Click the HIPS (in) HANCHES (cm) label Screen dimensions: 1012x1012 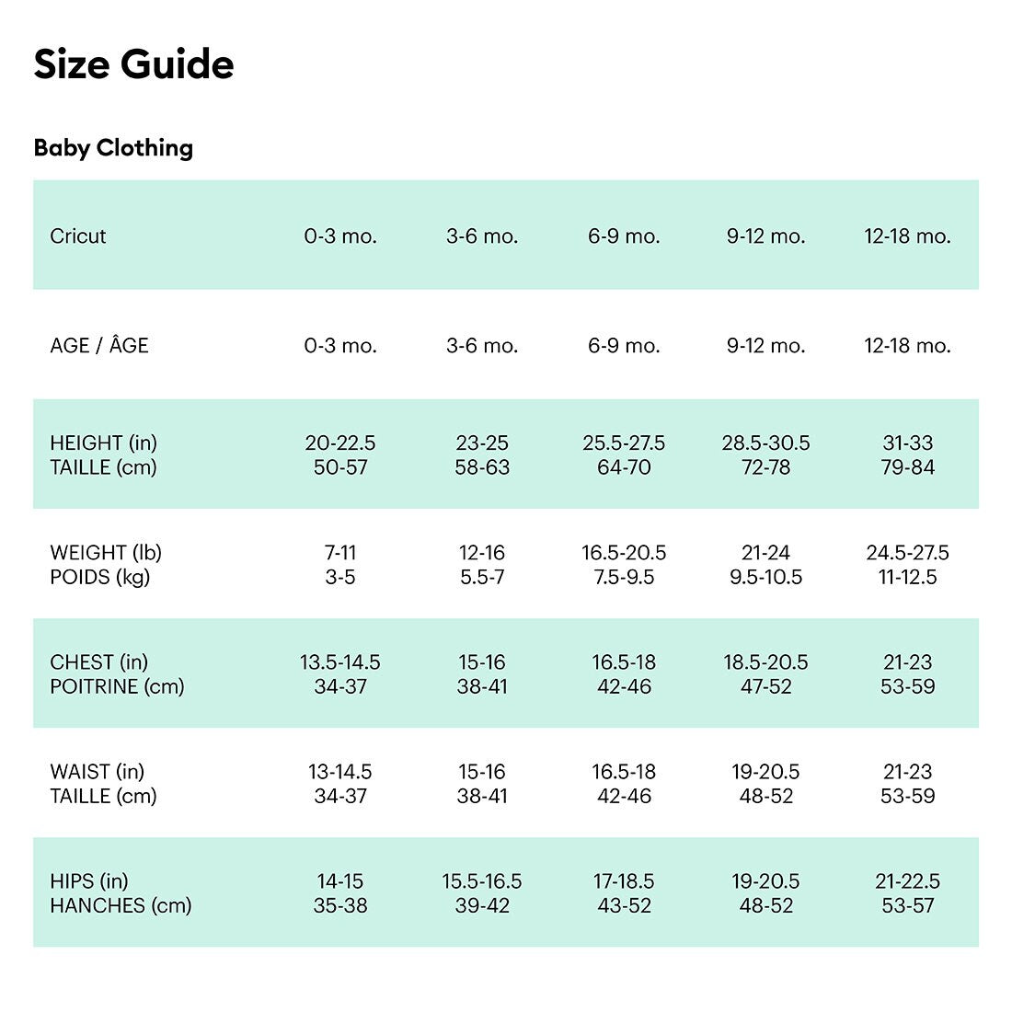(121, 893)
